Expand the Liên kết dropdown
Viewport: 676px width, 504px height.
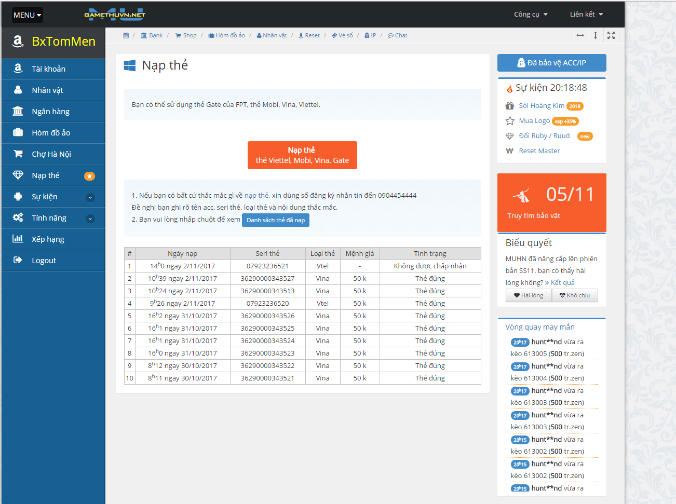tap(586, 15)
